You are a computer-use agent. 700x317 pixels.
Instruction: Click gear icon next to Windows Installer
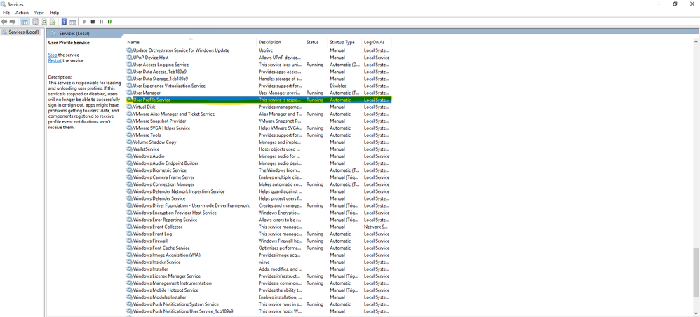tap(130, 269)
